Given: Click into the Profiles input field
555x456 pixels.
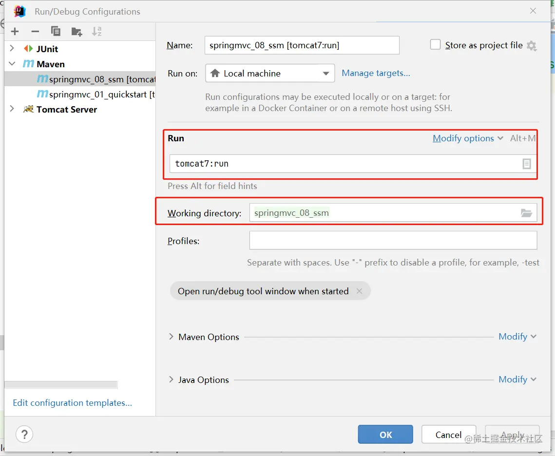Looking at the screenshot, I should click(393, 241).
